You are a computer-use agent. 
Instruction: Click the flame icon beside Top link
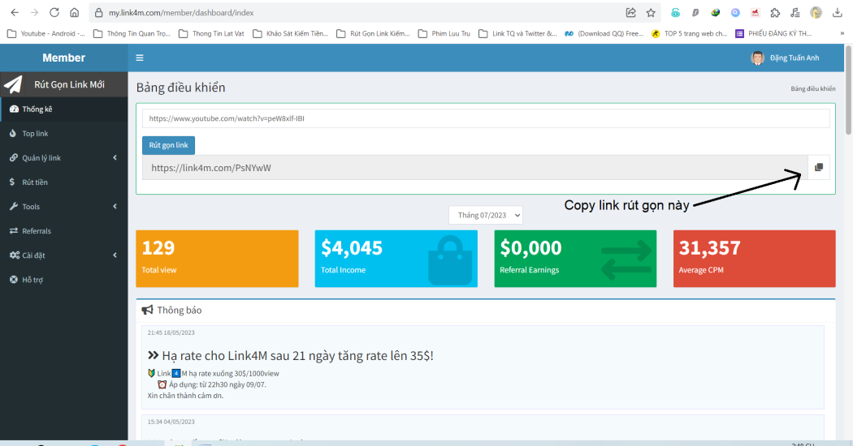[x=13, y=133]
